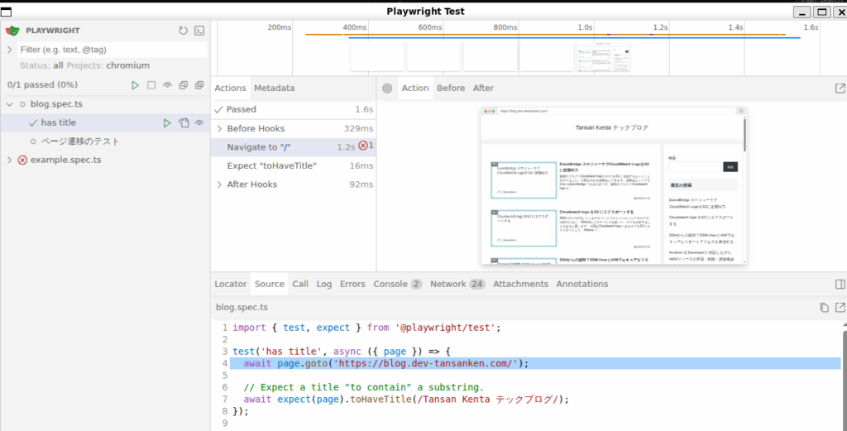847x431 pixels.
Task: Copy the blog.spec.ts source code
Action: coord(824,308)
